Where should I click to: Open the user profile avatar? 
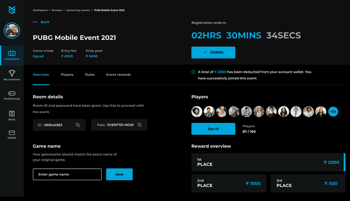pyautogui.click(x=12, y=31)
